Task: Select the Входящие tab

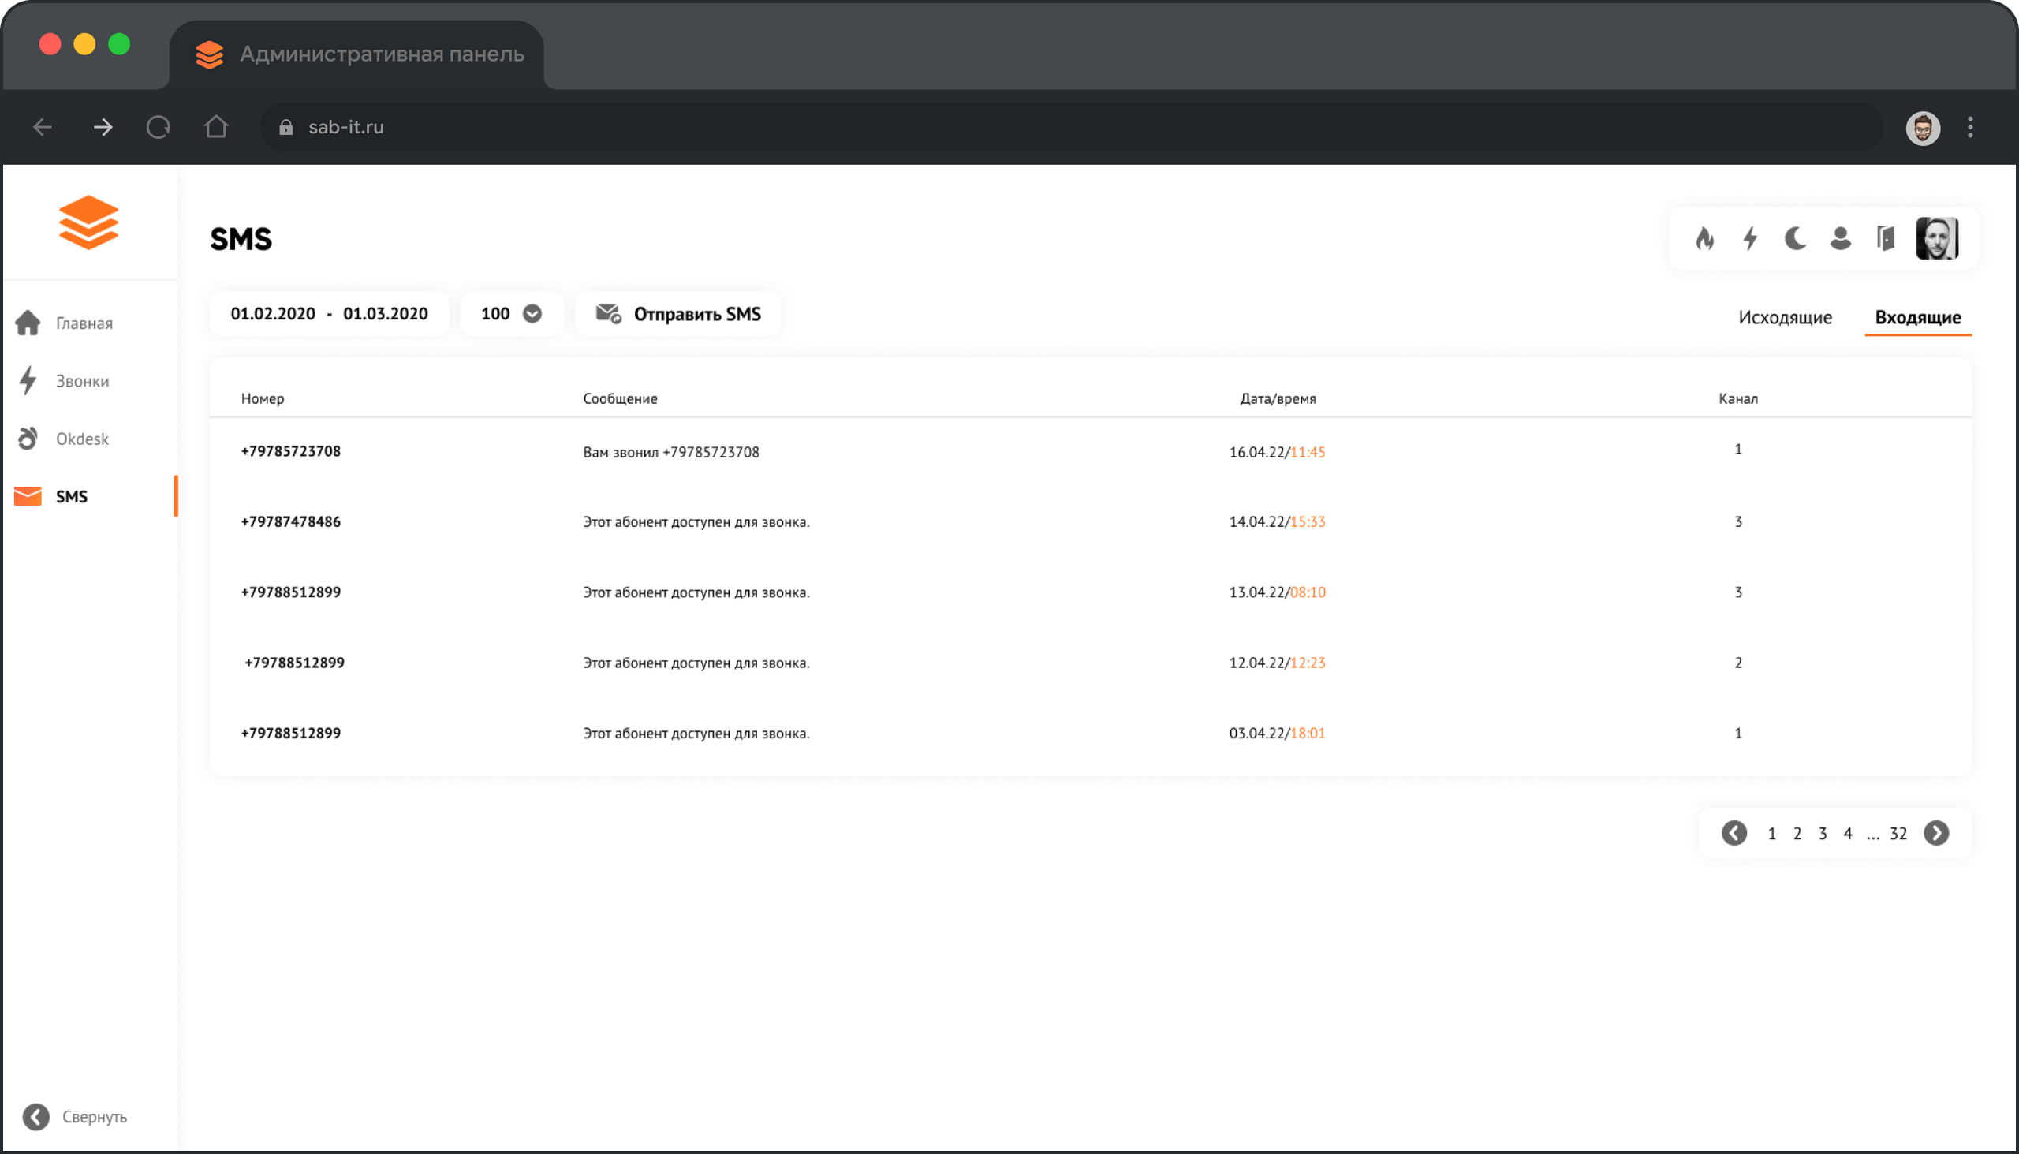Action: pos(1917,317)
